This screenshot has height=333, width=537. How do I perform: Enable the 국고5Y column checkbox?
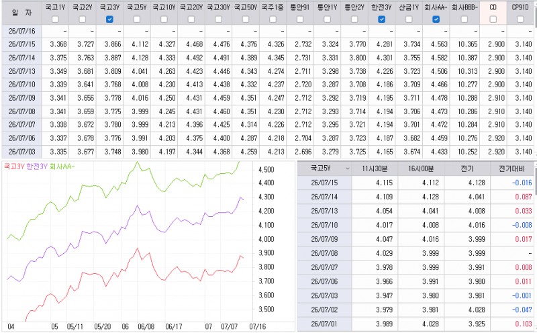point(137,19)
